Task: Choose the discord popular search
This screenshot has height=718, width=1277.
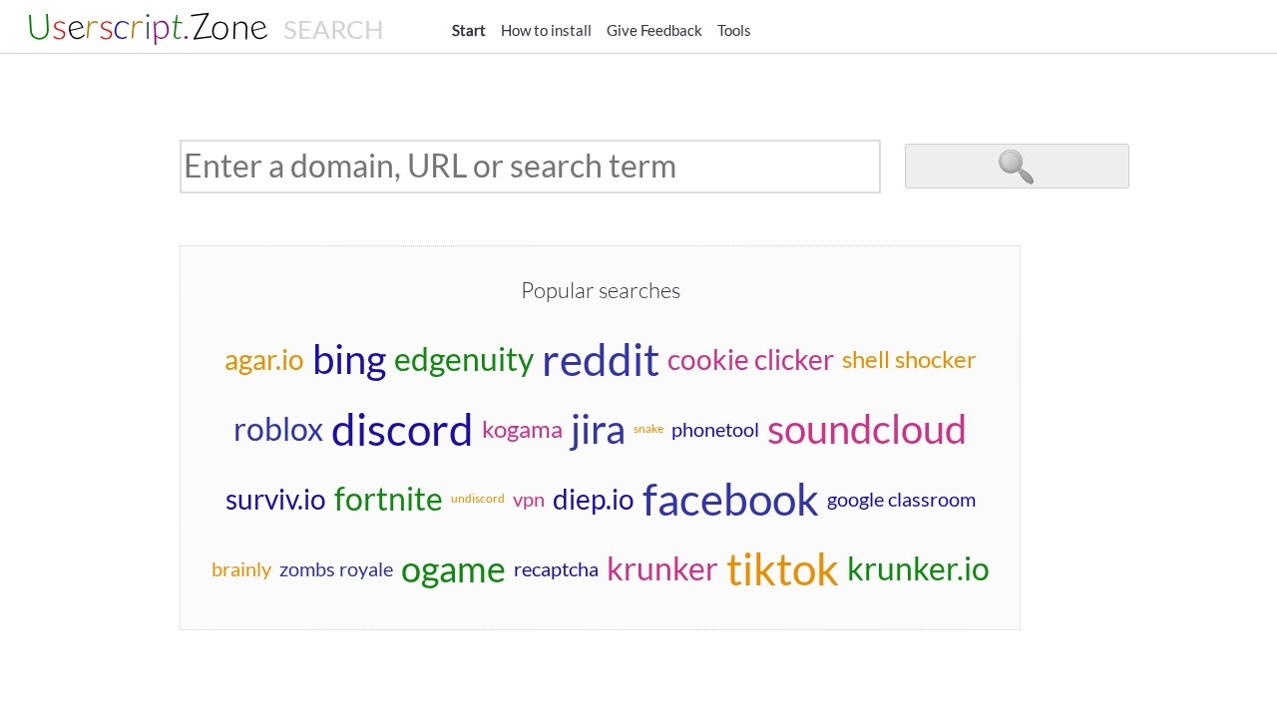Action: (401, 430)
